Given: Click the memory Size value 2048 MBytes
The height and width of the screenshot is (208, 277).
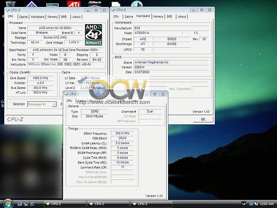Looking at the screenshot, I should coord(94,116).
